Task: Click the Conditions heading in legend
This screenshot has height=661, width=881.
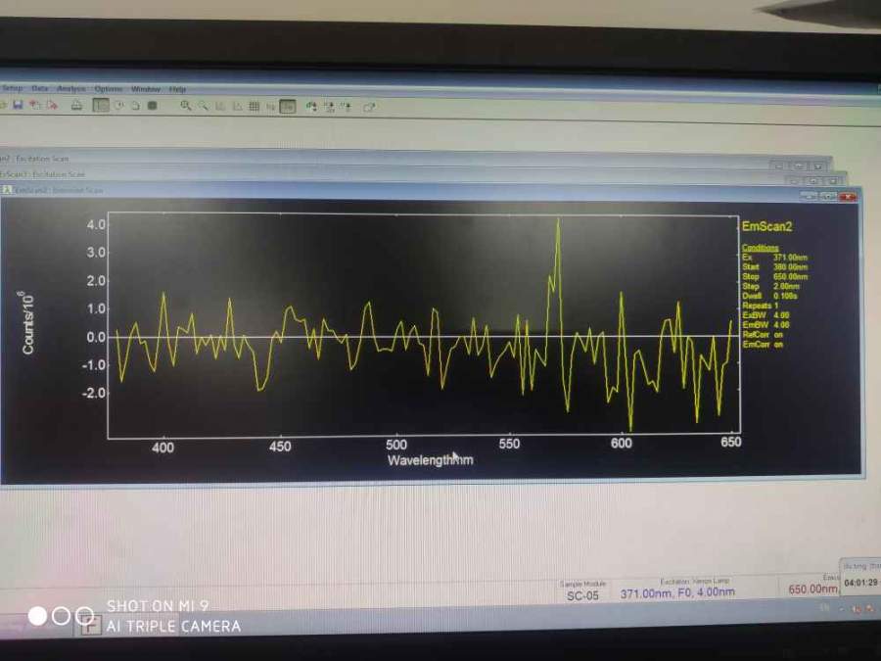Action: [x=760, y=248]
